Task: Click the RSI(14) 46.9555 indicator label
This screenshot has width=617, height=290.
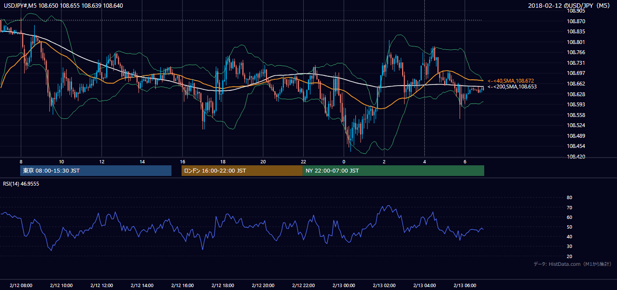Action: pos(21,184)
